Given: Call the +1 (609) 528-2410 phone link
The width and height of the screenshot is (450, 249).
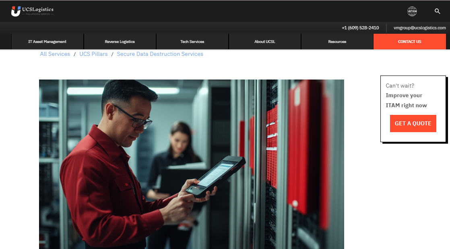Looking at the screenshot, I should pyautogui.click(x=360, y=28).
